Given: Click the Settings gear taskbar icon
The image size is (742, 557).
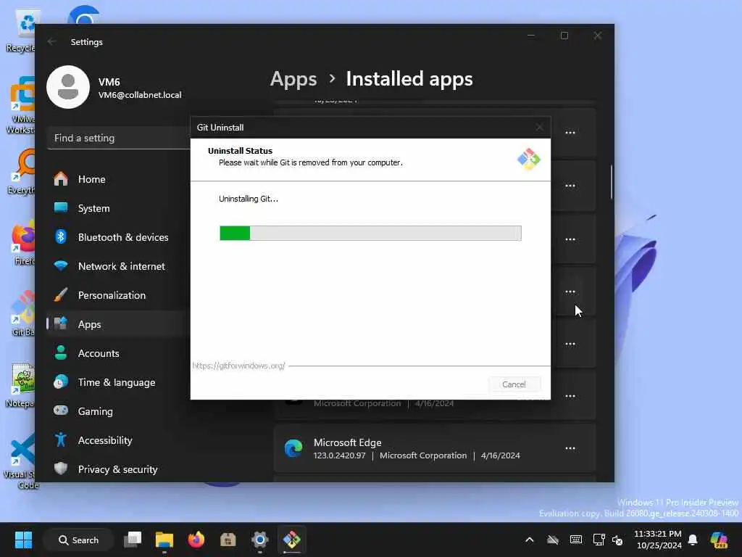Looking at the screenshot, I should coord(260,540).
